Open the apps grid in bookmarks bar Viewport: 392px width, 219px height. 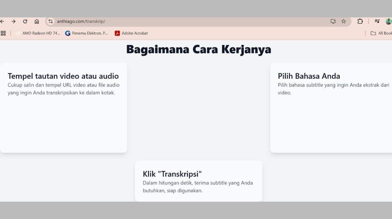click(3, 33)
